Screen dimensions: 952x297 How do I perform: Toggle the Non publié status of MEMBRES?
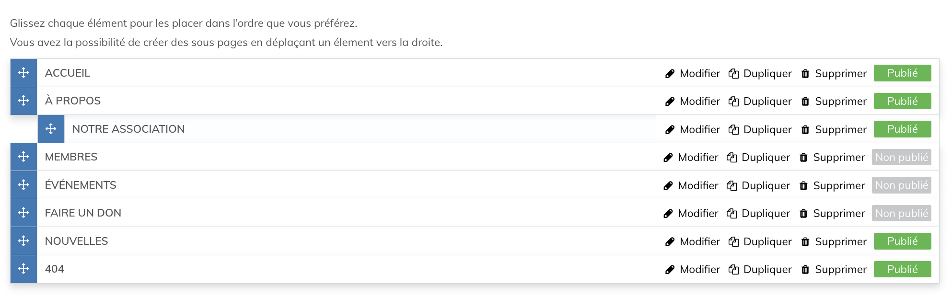tap(901, 158)
